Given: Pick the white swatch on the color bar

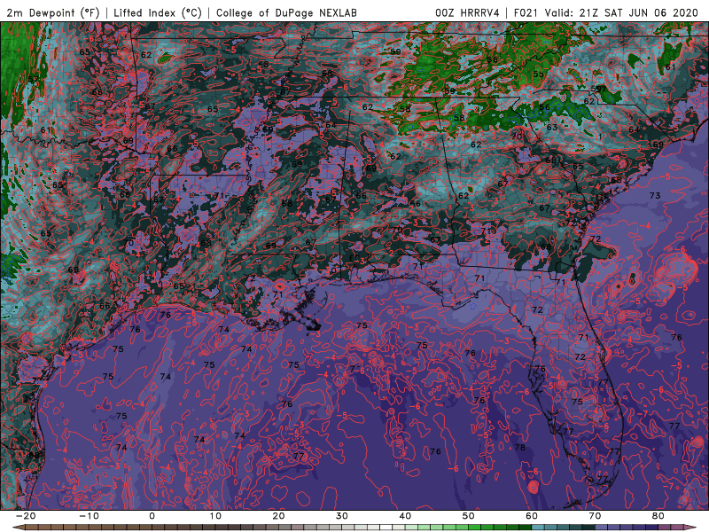Looking at the screenshot, I should (386, 527).
